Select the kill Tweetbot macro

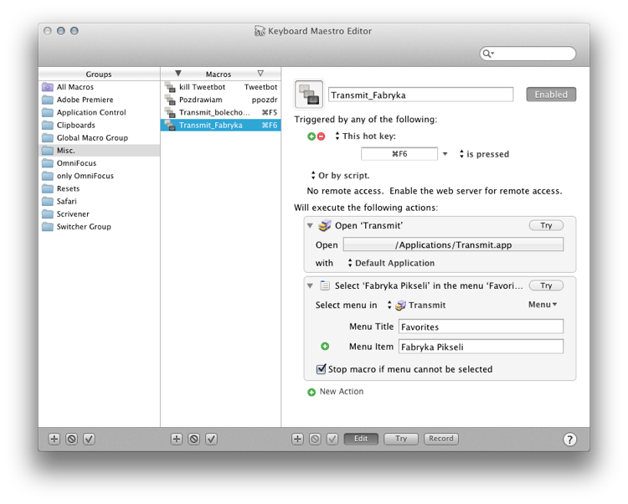[221, 87]
